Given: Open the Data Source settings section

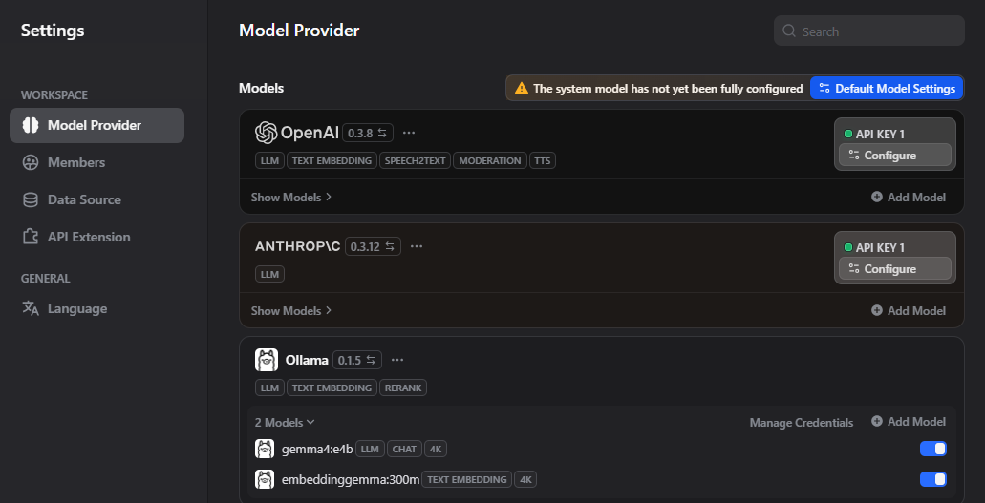Looking at the screenshot, I should click(96, 199).
